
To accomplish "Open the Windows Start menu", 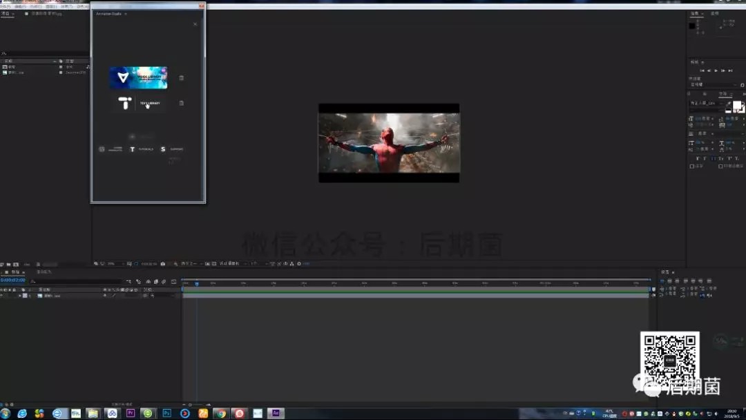I will pyautogui.click(x=6, y=413).
